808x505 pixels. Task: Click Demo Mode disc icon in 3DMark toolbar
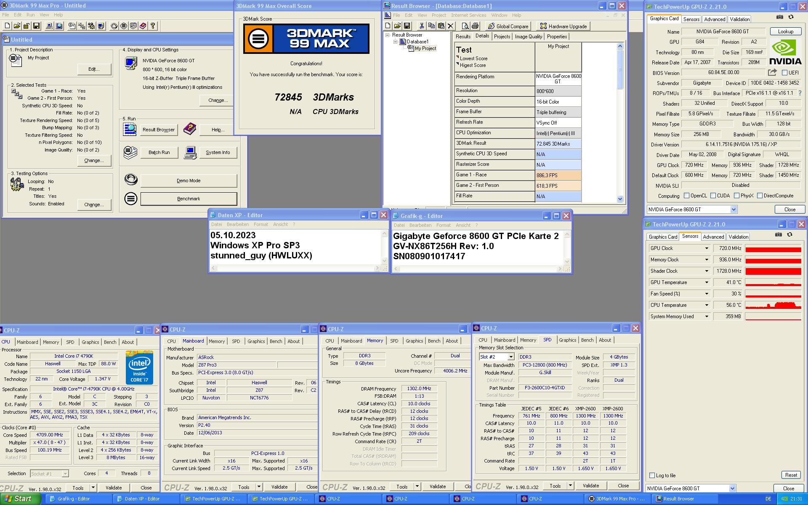point(114,26)
